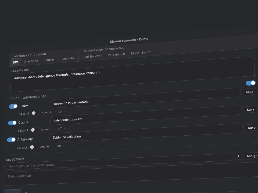The width and height of the screenshot is (258, 193).
Task: Select the KPI tab
Action: [16, 62]
